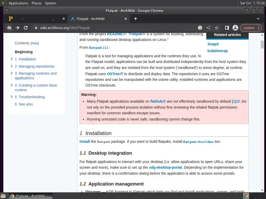Expand the Installation contents section
Screen dimensions: 266x199
pyautogui.click(x=11, y=59)
